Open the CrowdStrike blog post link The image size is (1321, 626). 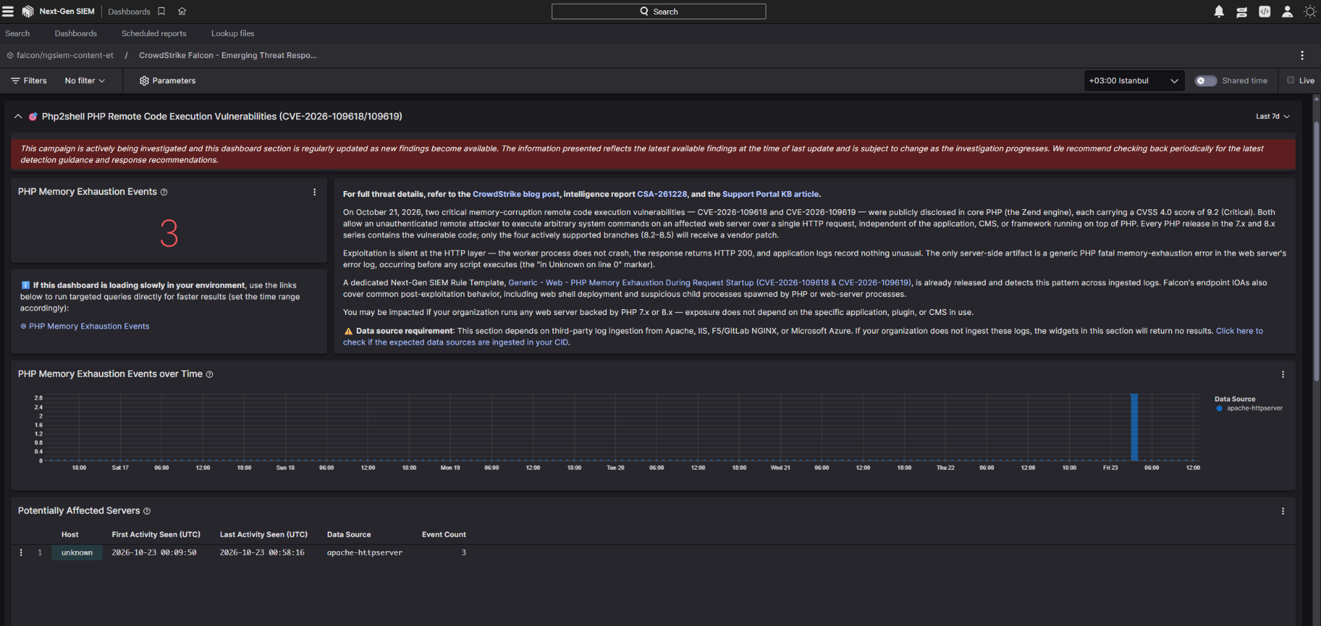click(x=516, y=194)
